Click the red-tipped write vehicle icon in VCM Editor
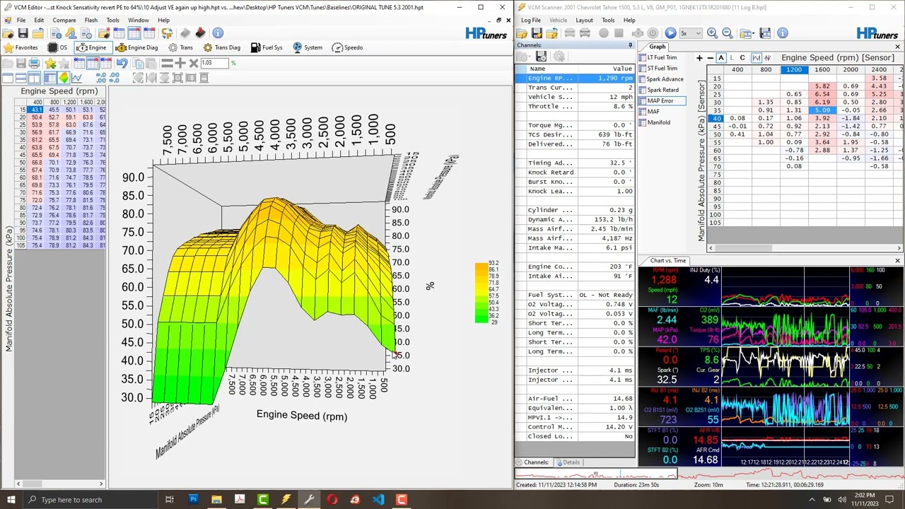This screenshot has width=905, height=509. pos(201,33)
